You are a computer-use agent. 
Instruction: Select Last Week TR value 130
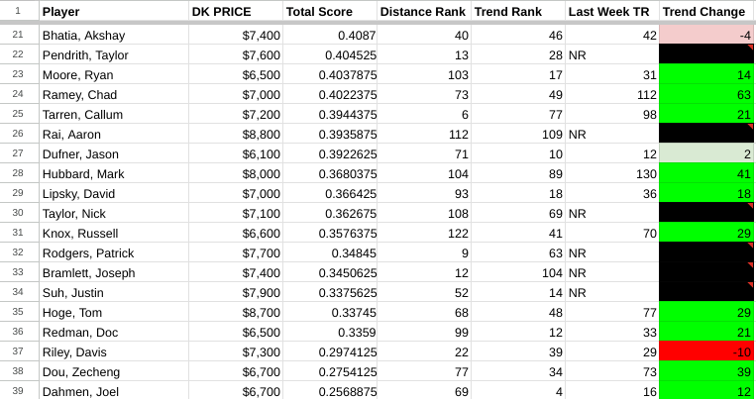[612, 173]
